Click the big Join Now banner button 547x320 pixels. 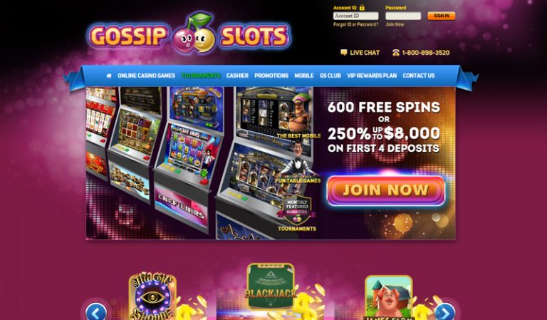[x=386, y=190]
